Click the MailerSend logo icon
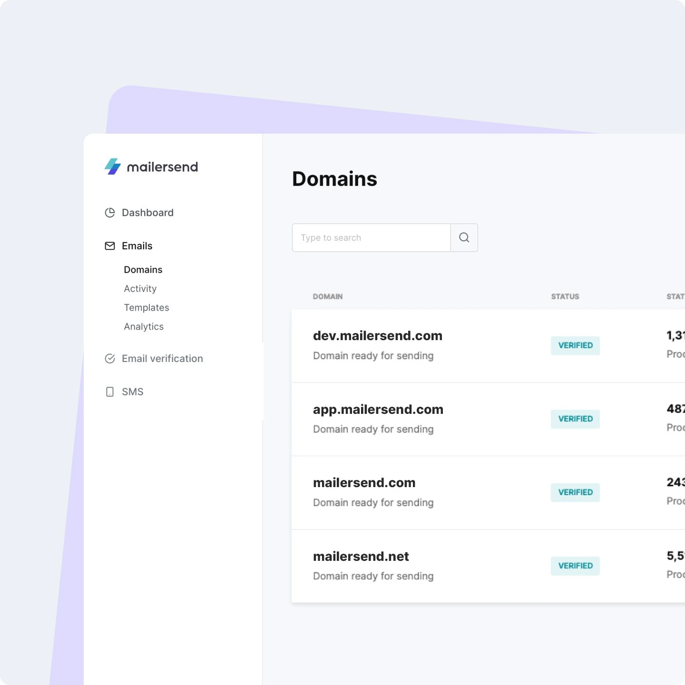Screen dimensions: 685x685 click(x=113, y=166)
